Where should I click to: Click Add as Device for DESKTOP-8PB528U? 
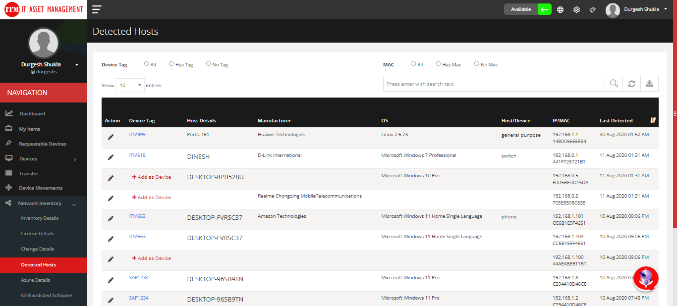(152, 177)
